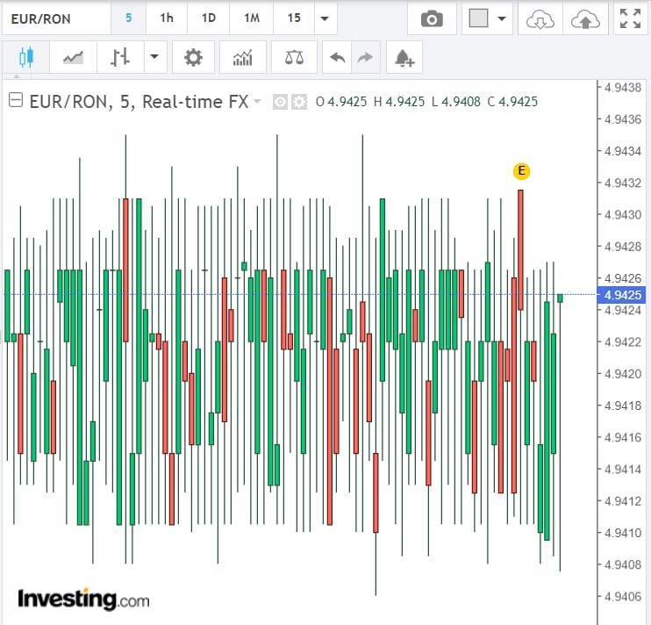Open the indicators menu
651x625 pixels.
242,59
